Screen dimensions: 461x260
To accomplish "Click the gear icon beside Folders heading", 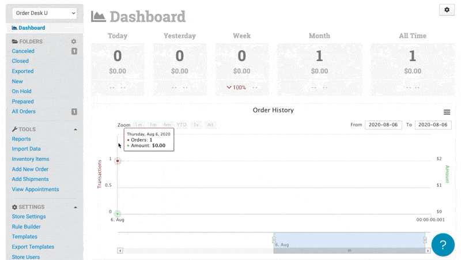I will 73,42.
